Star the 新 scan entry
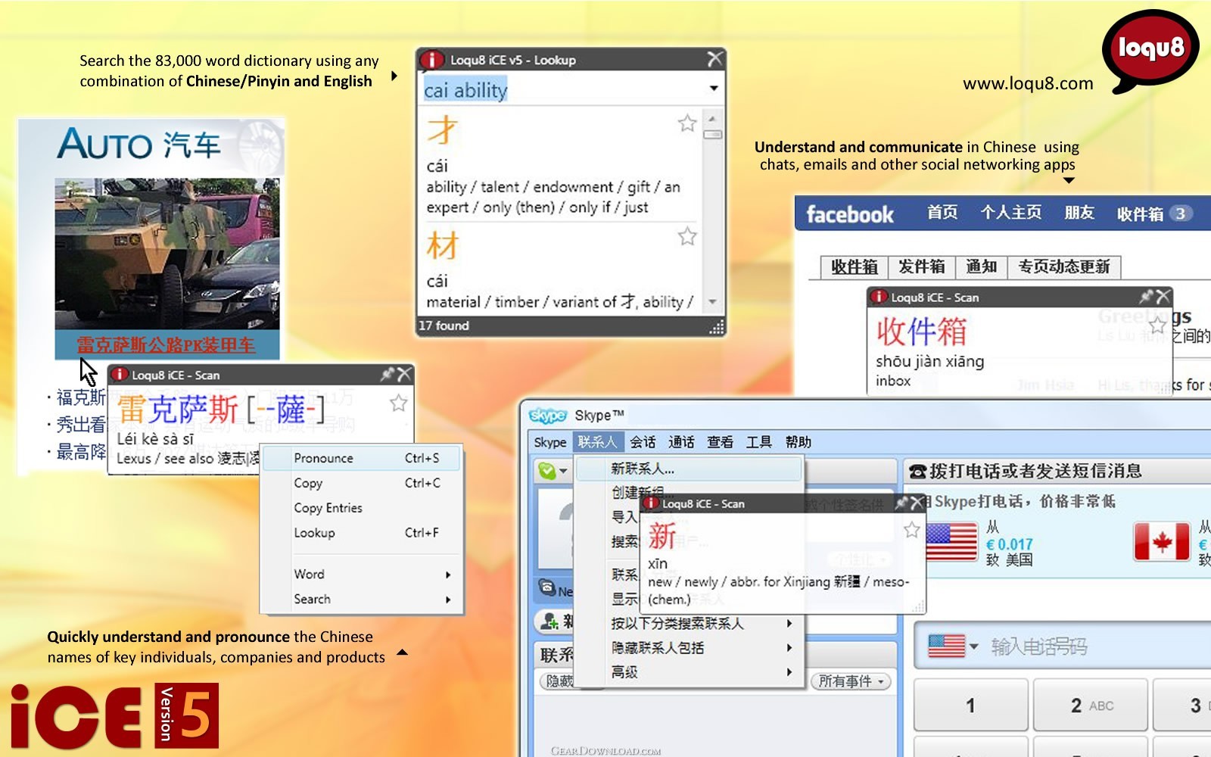1211x757 pixels. click(x=912, y=530)
